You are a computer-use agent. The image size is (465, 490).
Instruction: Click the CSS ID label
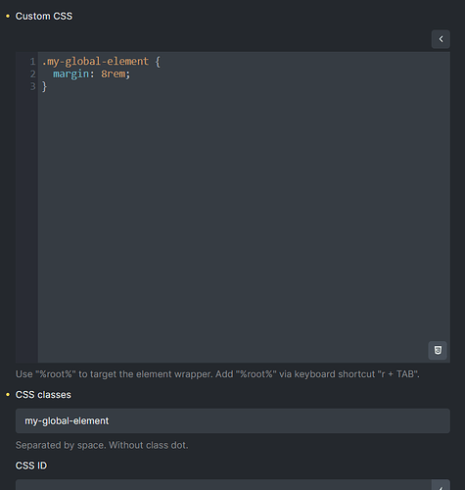[x=31, y=465]
